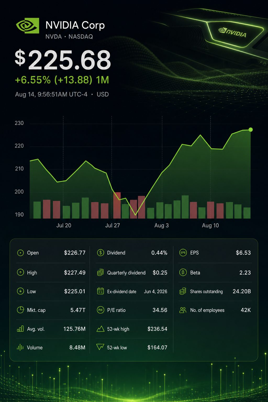The height and width of the screenshot is (402, 268).
Task: Click the 230 y-axis label
Action: tap(19, 123)
